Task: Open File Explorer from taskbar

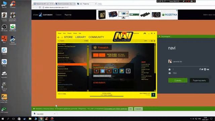Action: [30, 119]
